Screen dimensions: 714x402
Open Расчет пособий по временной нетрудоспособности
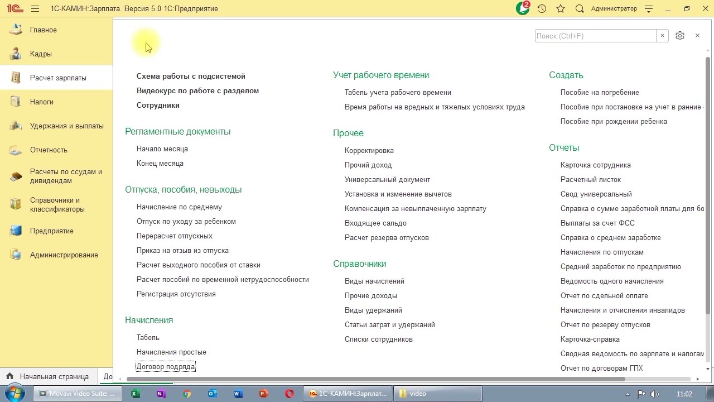[x=223, y=279]
